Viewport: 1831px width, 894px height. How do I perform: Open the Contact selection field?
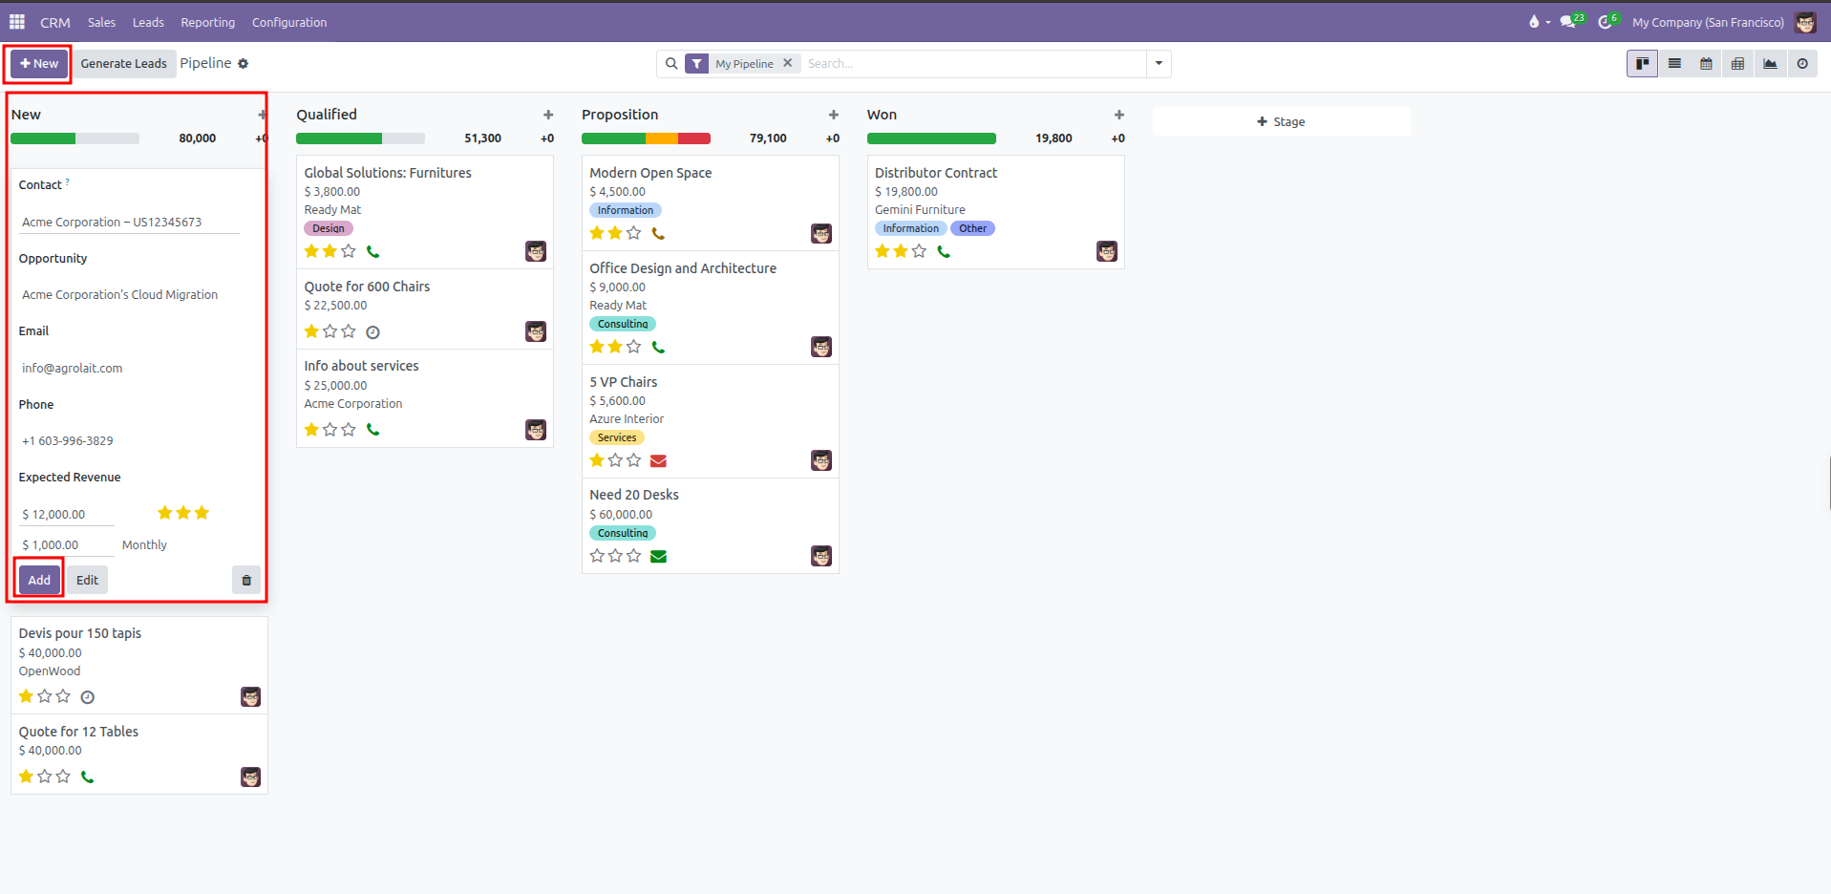coord(129,223)
